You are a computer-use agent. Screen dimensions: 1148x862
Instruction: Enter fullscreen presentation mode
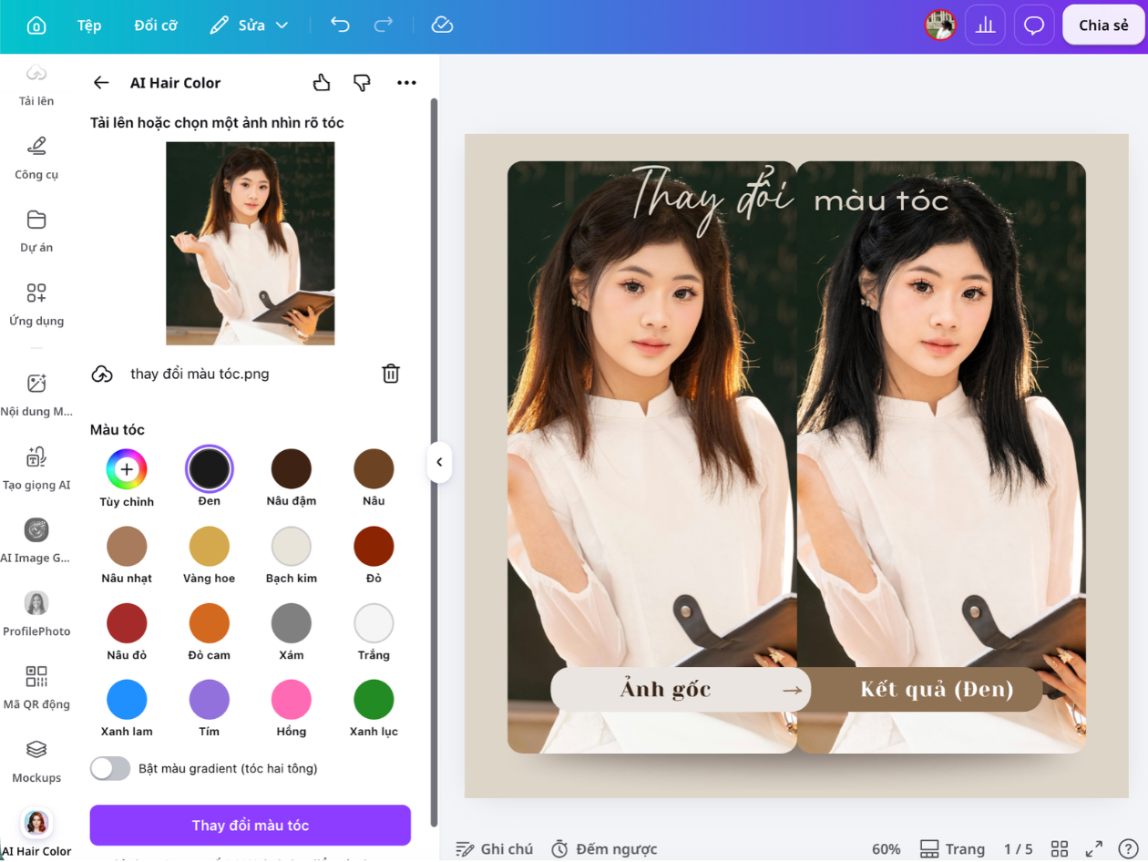[1094, 848]
